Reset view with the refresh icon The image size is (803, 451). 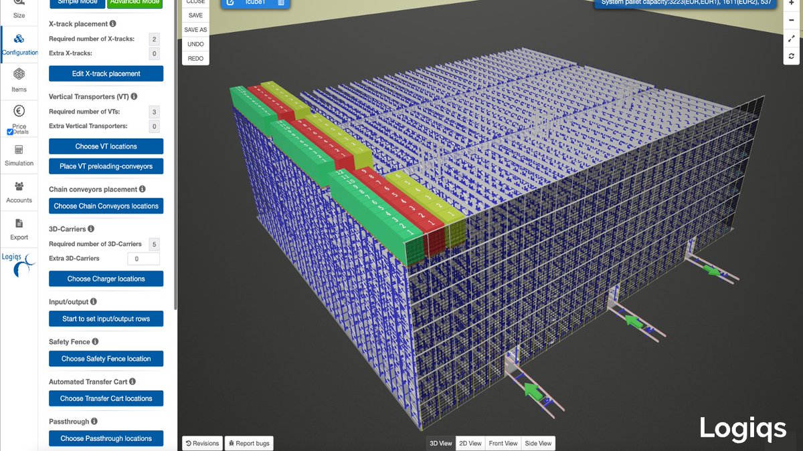pyautogui.click(x=792, y=57)
